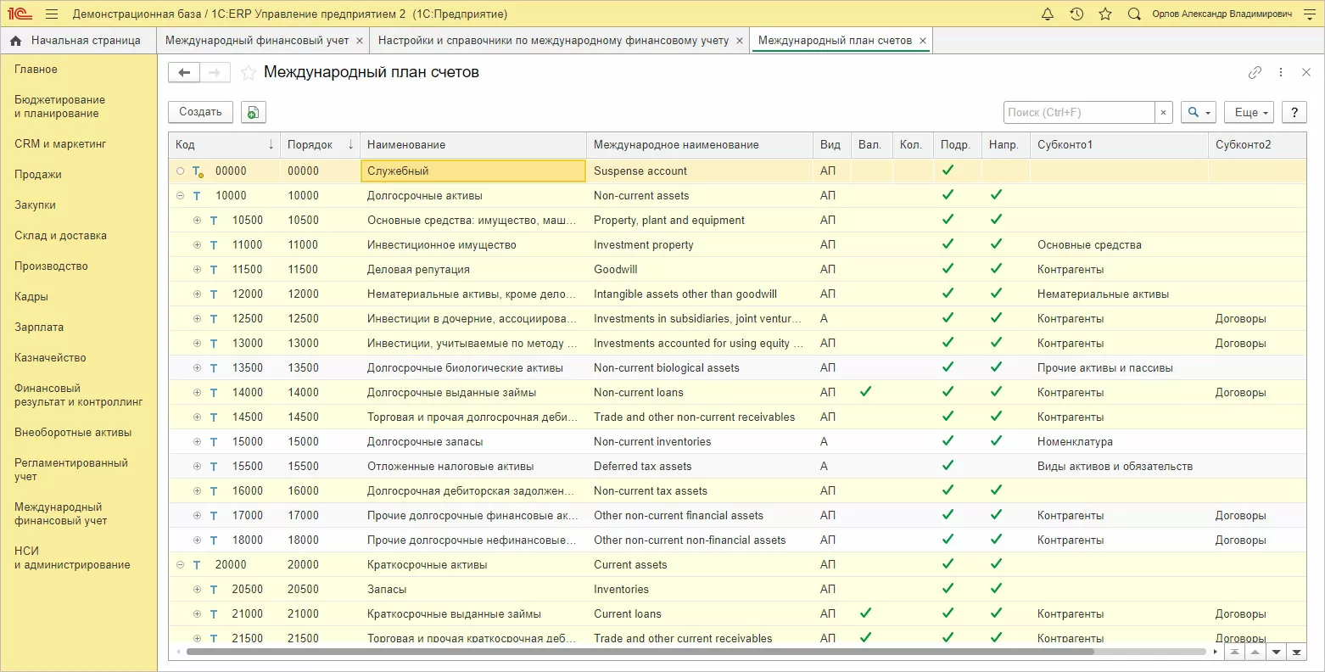This screenshot has width=1325, height=672.
Task: Toggle Напр. checkmark for Goodwill row
Action: [x=996, y=269]
